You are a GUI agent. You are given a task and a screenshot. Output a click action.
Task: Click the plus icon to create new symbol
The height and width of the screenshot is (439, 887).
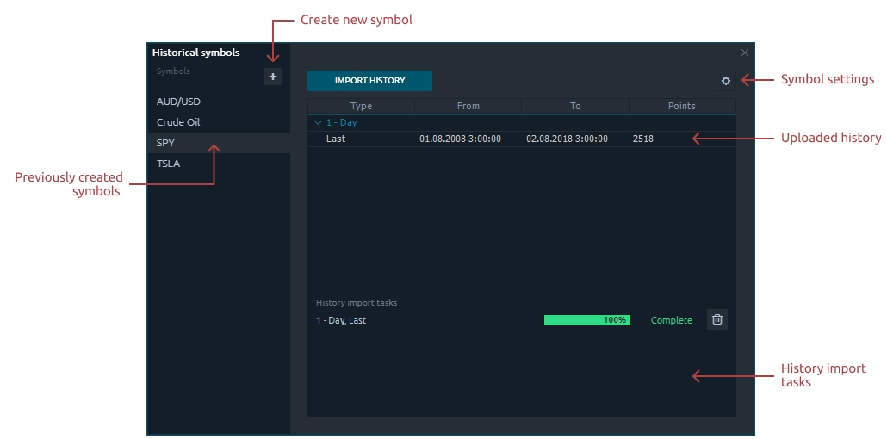(273, 77)
